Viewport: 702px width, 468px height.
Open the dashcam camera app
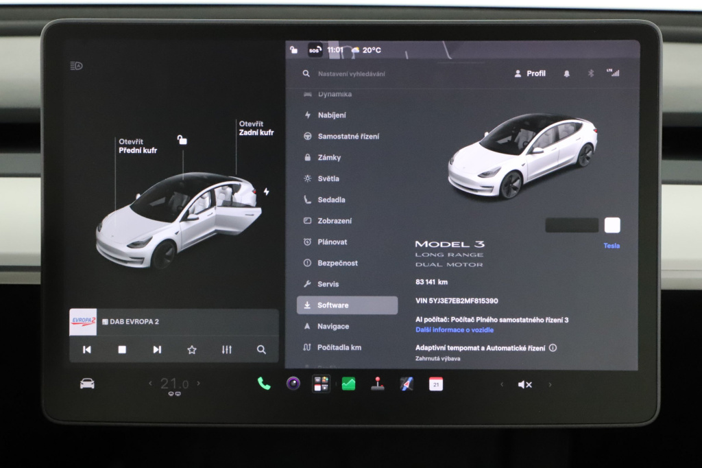(293, 384)
